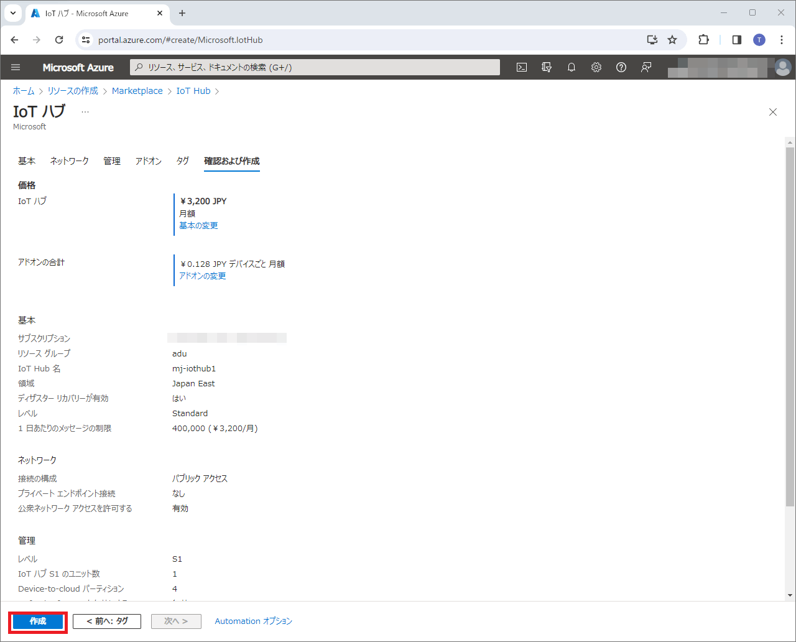Go to the Marketplace breadcrumb

[137, 91]
